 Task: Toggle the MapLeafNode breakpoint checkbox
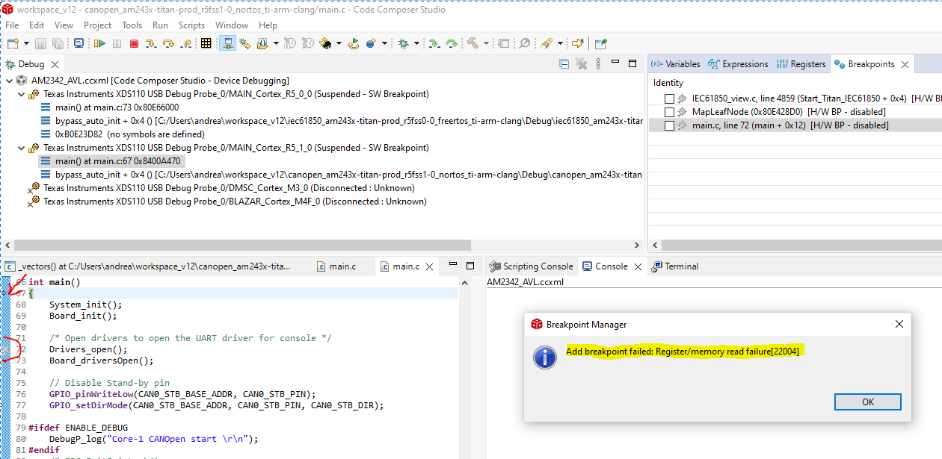669,112
